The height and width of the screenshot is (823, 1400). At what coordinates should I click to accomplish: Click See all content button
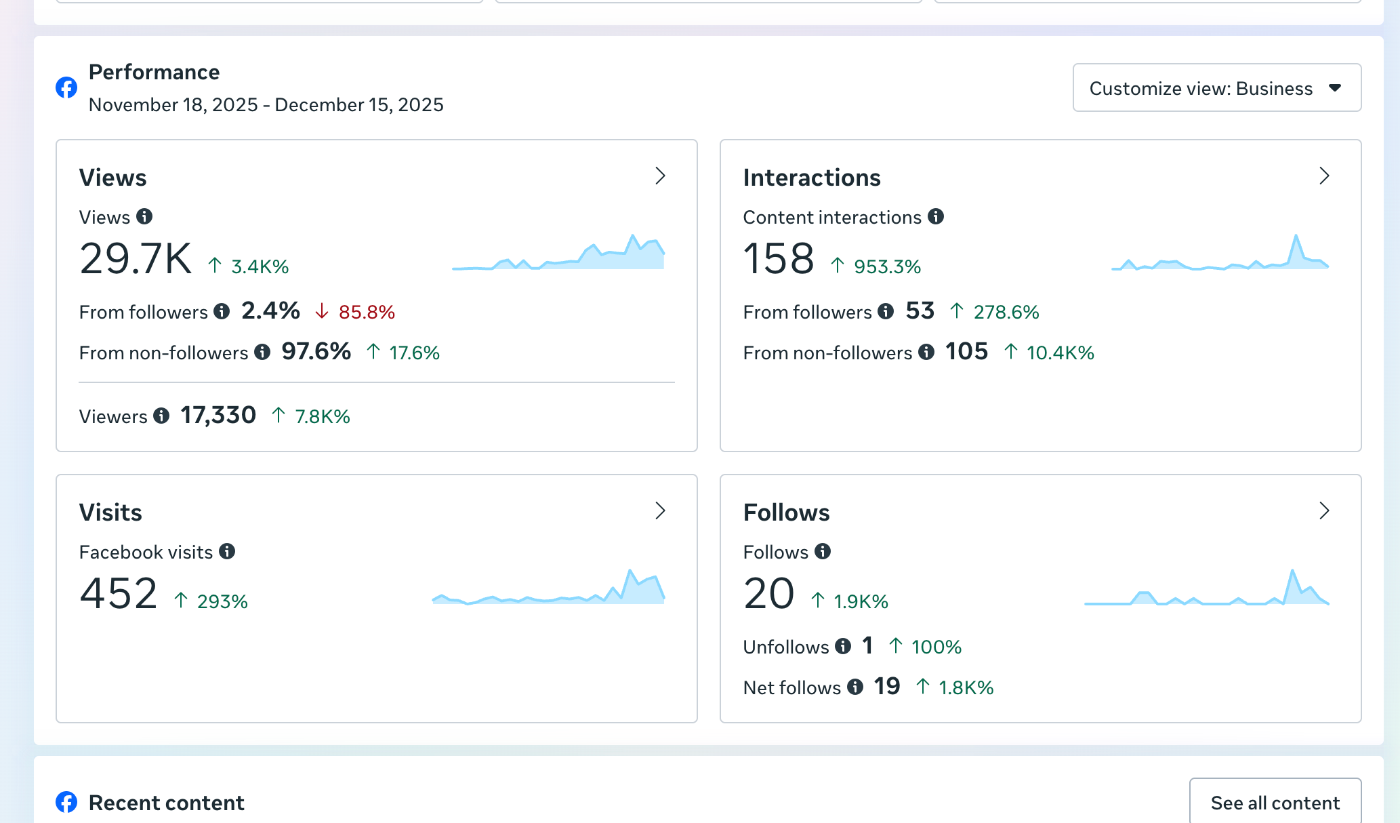click(1275, 803)
